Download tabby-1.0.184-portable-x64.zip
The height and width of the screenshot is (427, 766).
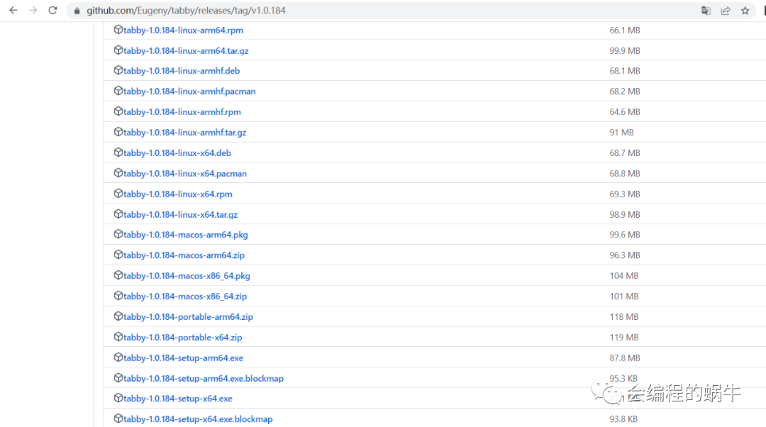(x=183, y=338)
